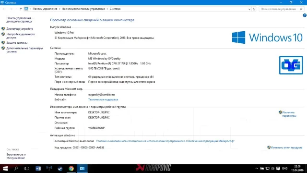Click the shield icon next to Change product key
The height and width of the screenshot is (173, 307).
pos(269,148)
